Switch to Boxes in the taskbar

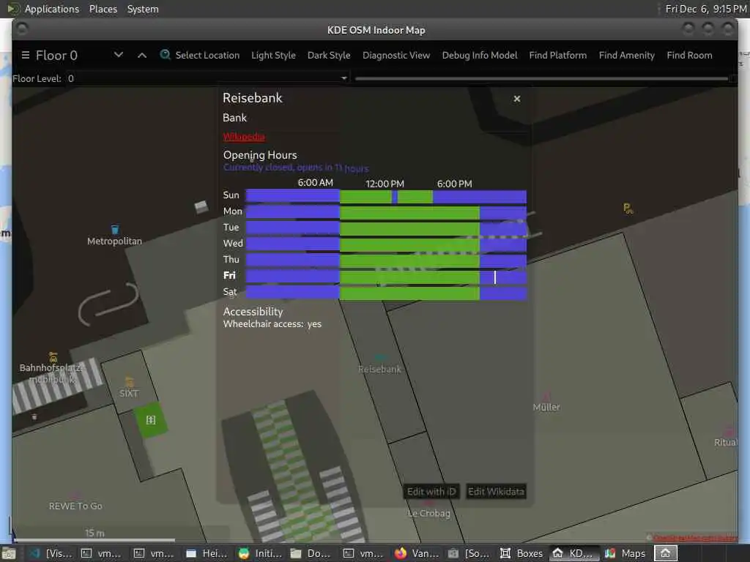pyautogui.click(x=521, y=553)
